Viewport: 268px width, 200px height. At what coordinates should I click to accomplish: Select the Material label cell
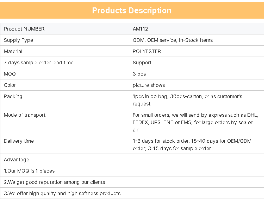point(64,51)
